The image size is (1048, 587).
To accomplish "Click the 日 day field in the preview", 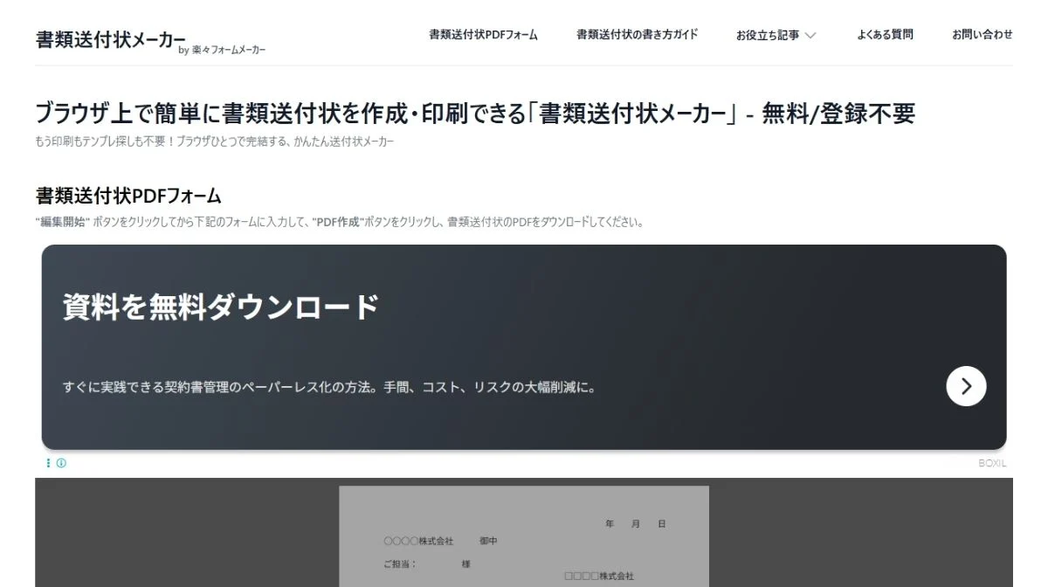I will [661, 523].
